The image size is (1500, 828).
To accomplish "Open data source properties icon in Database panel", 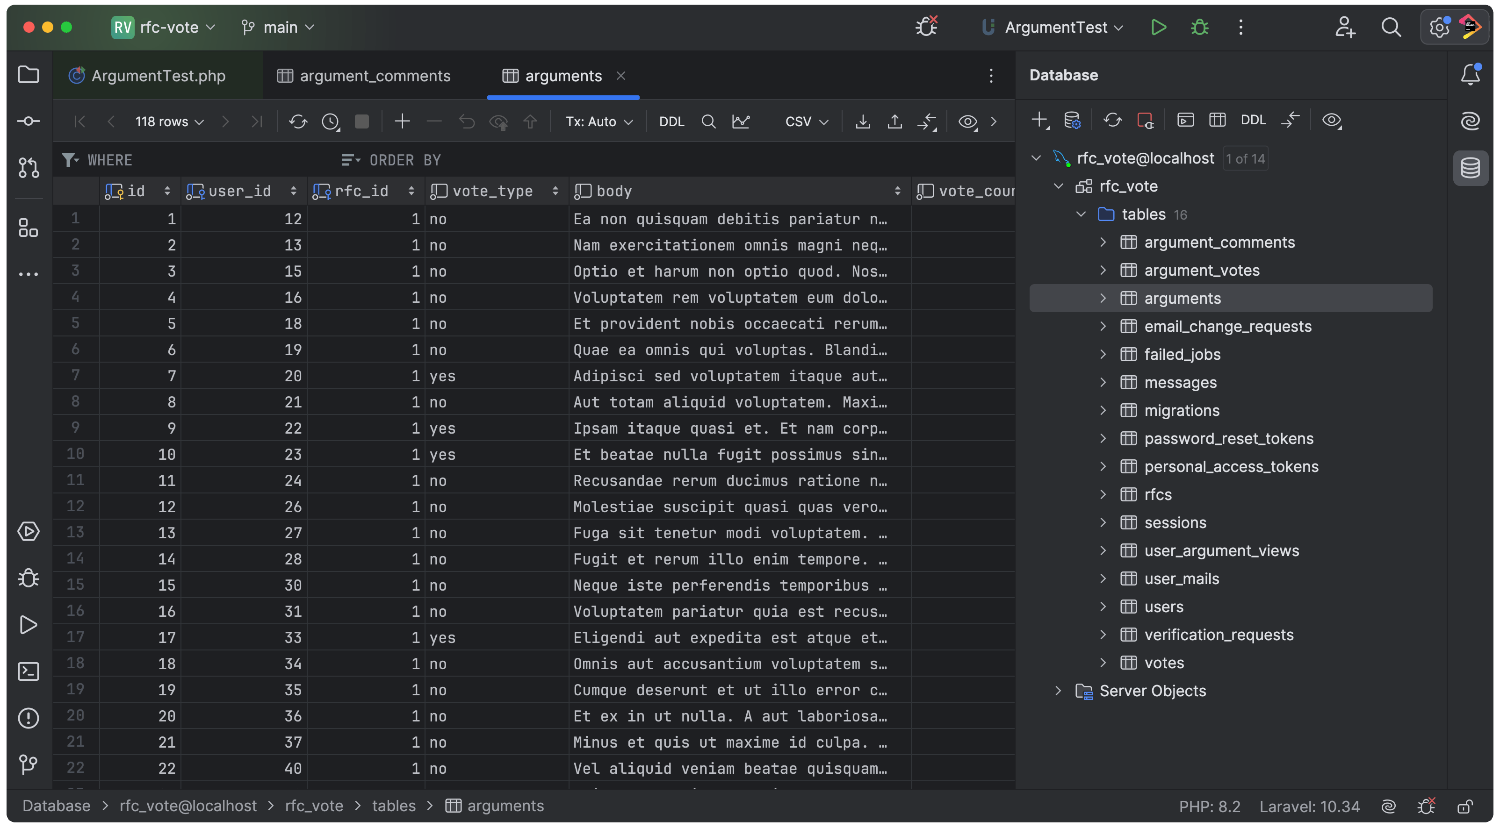I will [x=1072, y=120].
